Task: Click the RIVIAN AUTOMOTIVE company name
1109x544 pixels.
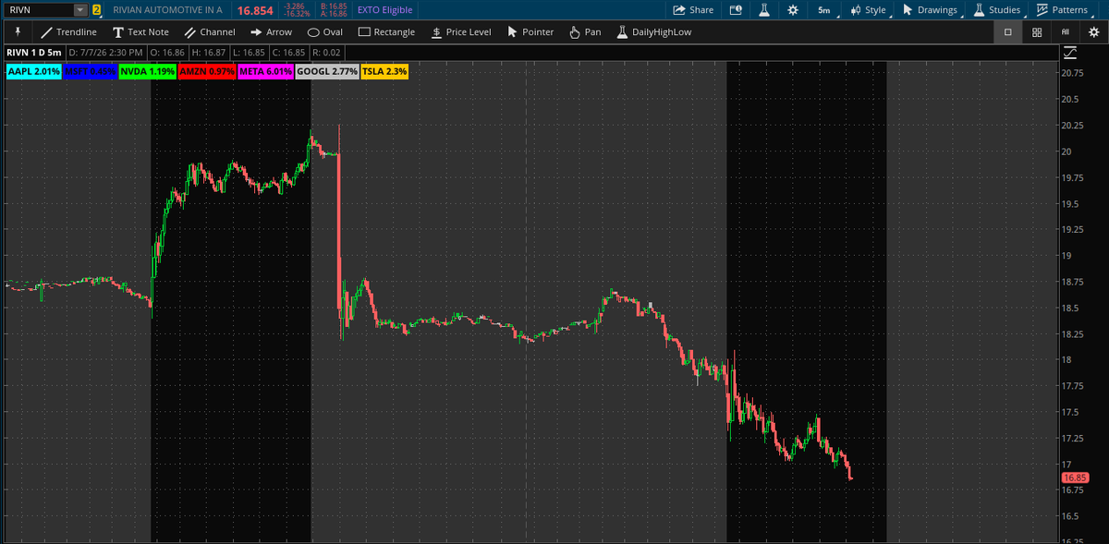Action: tap(167, 9)
